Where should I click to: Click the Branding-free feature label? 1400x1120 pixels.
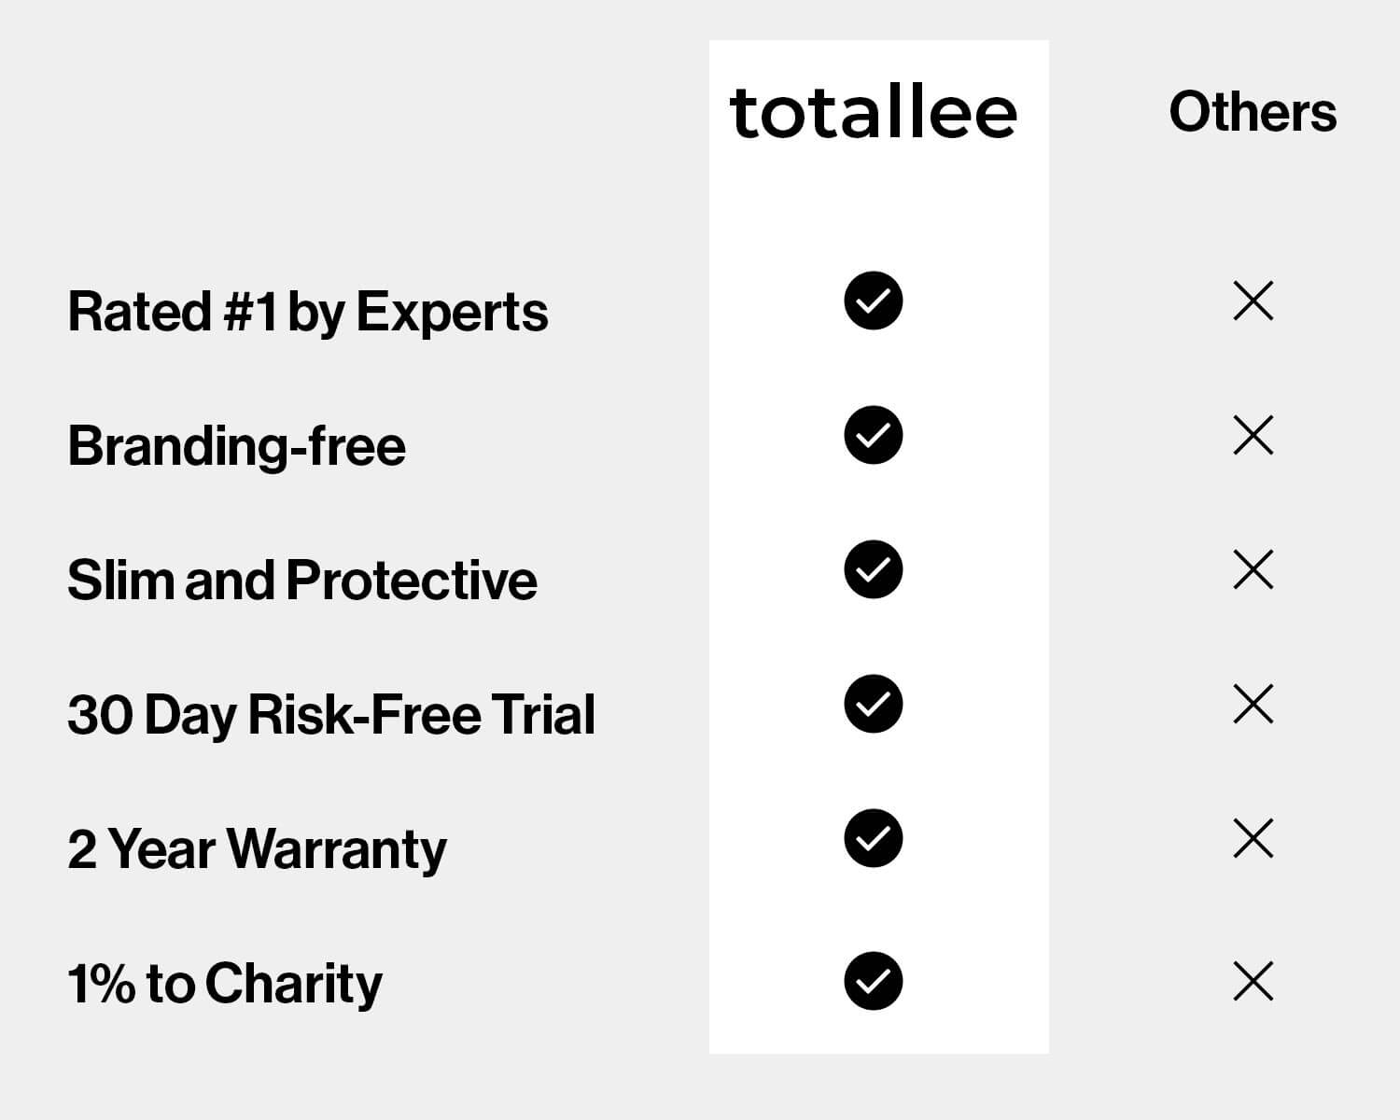pos(236,446)
